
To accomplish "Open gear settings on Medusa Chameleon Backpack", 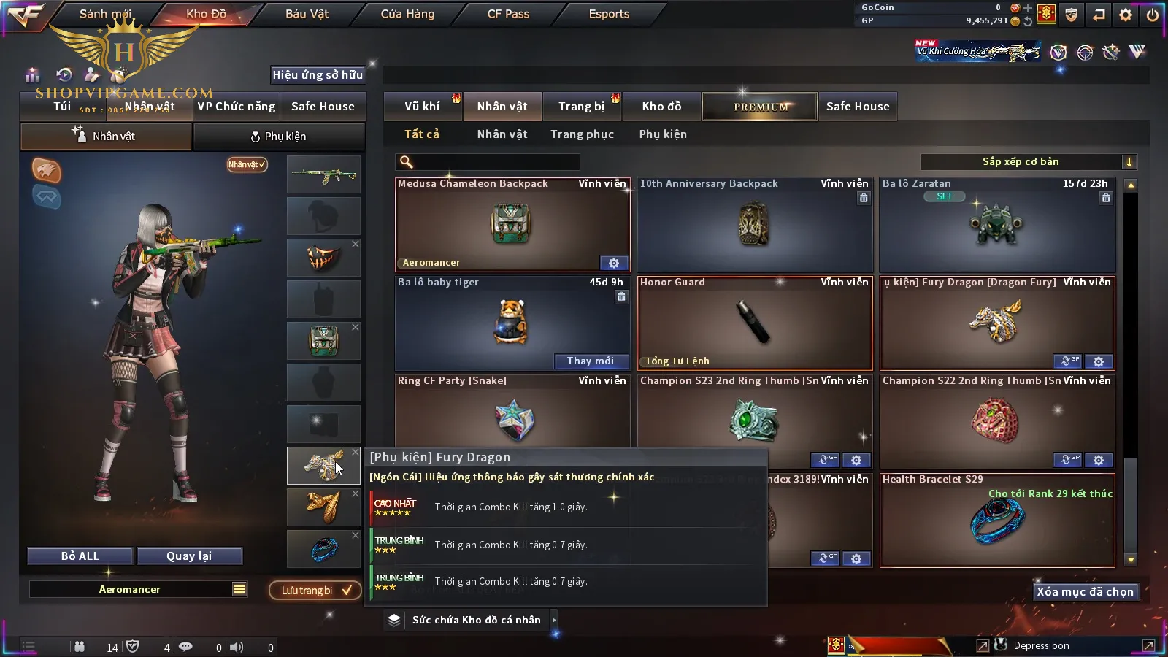I will [x=614, y=263].
